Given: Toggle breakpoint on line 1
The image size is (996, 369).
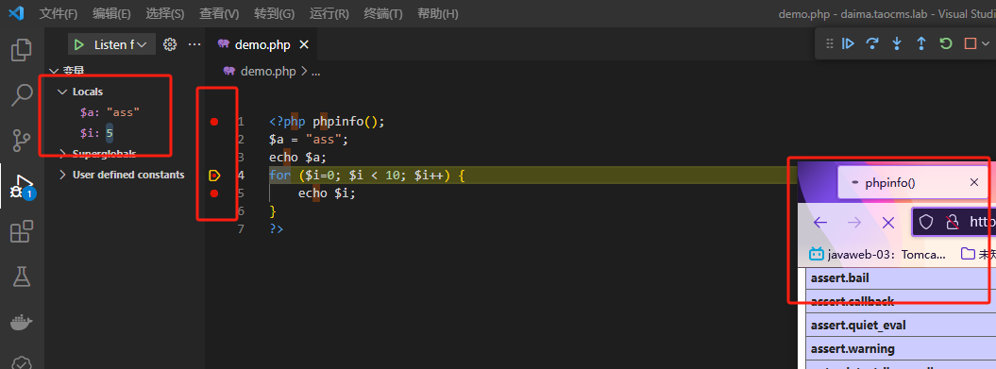Looking at the screenshot, I should (214, 122).
